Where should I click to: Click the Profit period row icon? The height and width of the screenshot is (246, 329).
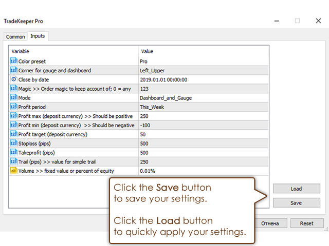point(14,107)
